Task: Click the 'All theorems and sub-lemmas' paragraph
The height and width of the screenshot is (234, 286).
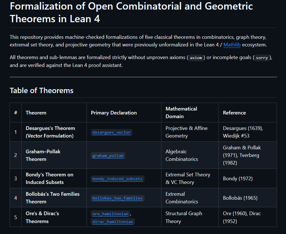Action: coord(141,61)
